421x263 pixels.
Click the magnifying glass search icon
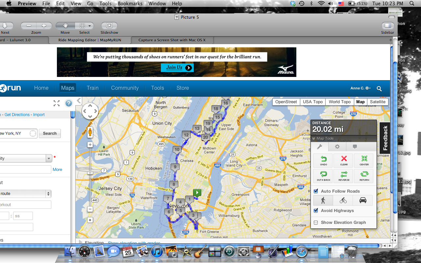[x=379, y=88]
